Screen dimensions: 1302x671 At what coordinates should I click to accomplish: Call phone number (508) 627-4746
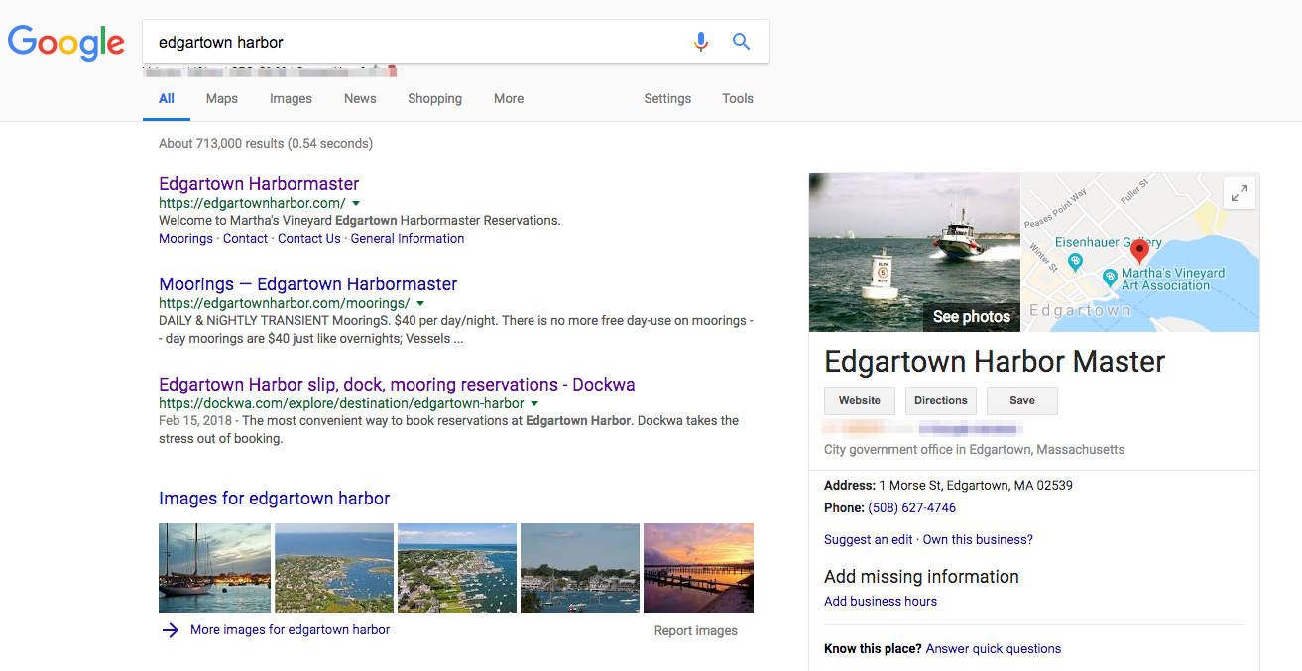click(x=912, y=508)
